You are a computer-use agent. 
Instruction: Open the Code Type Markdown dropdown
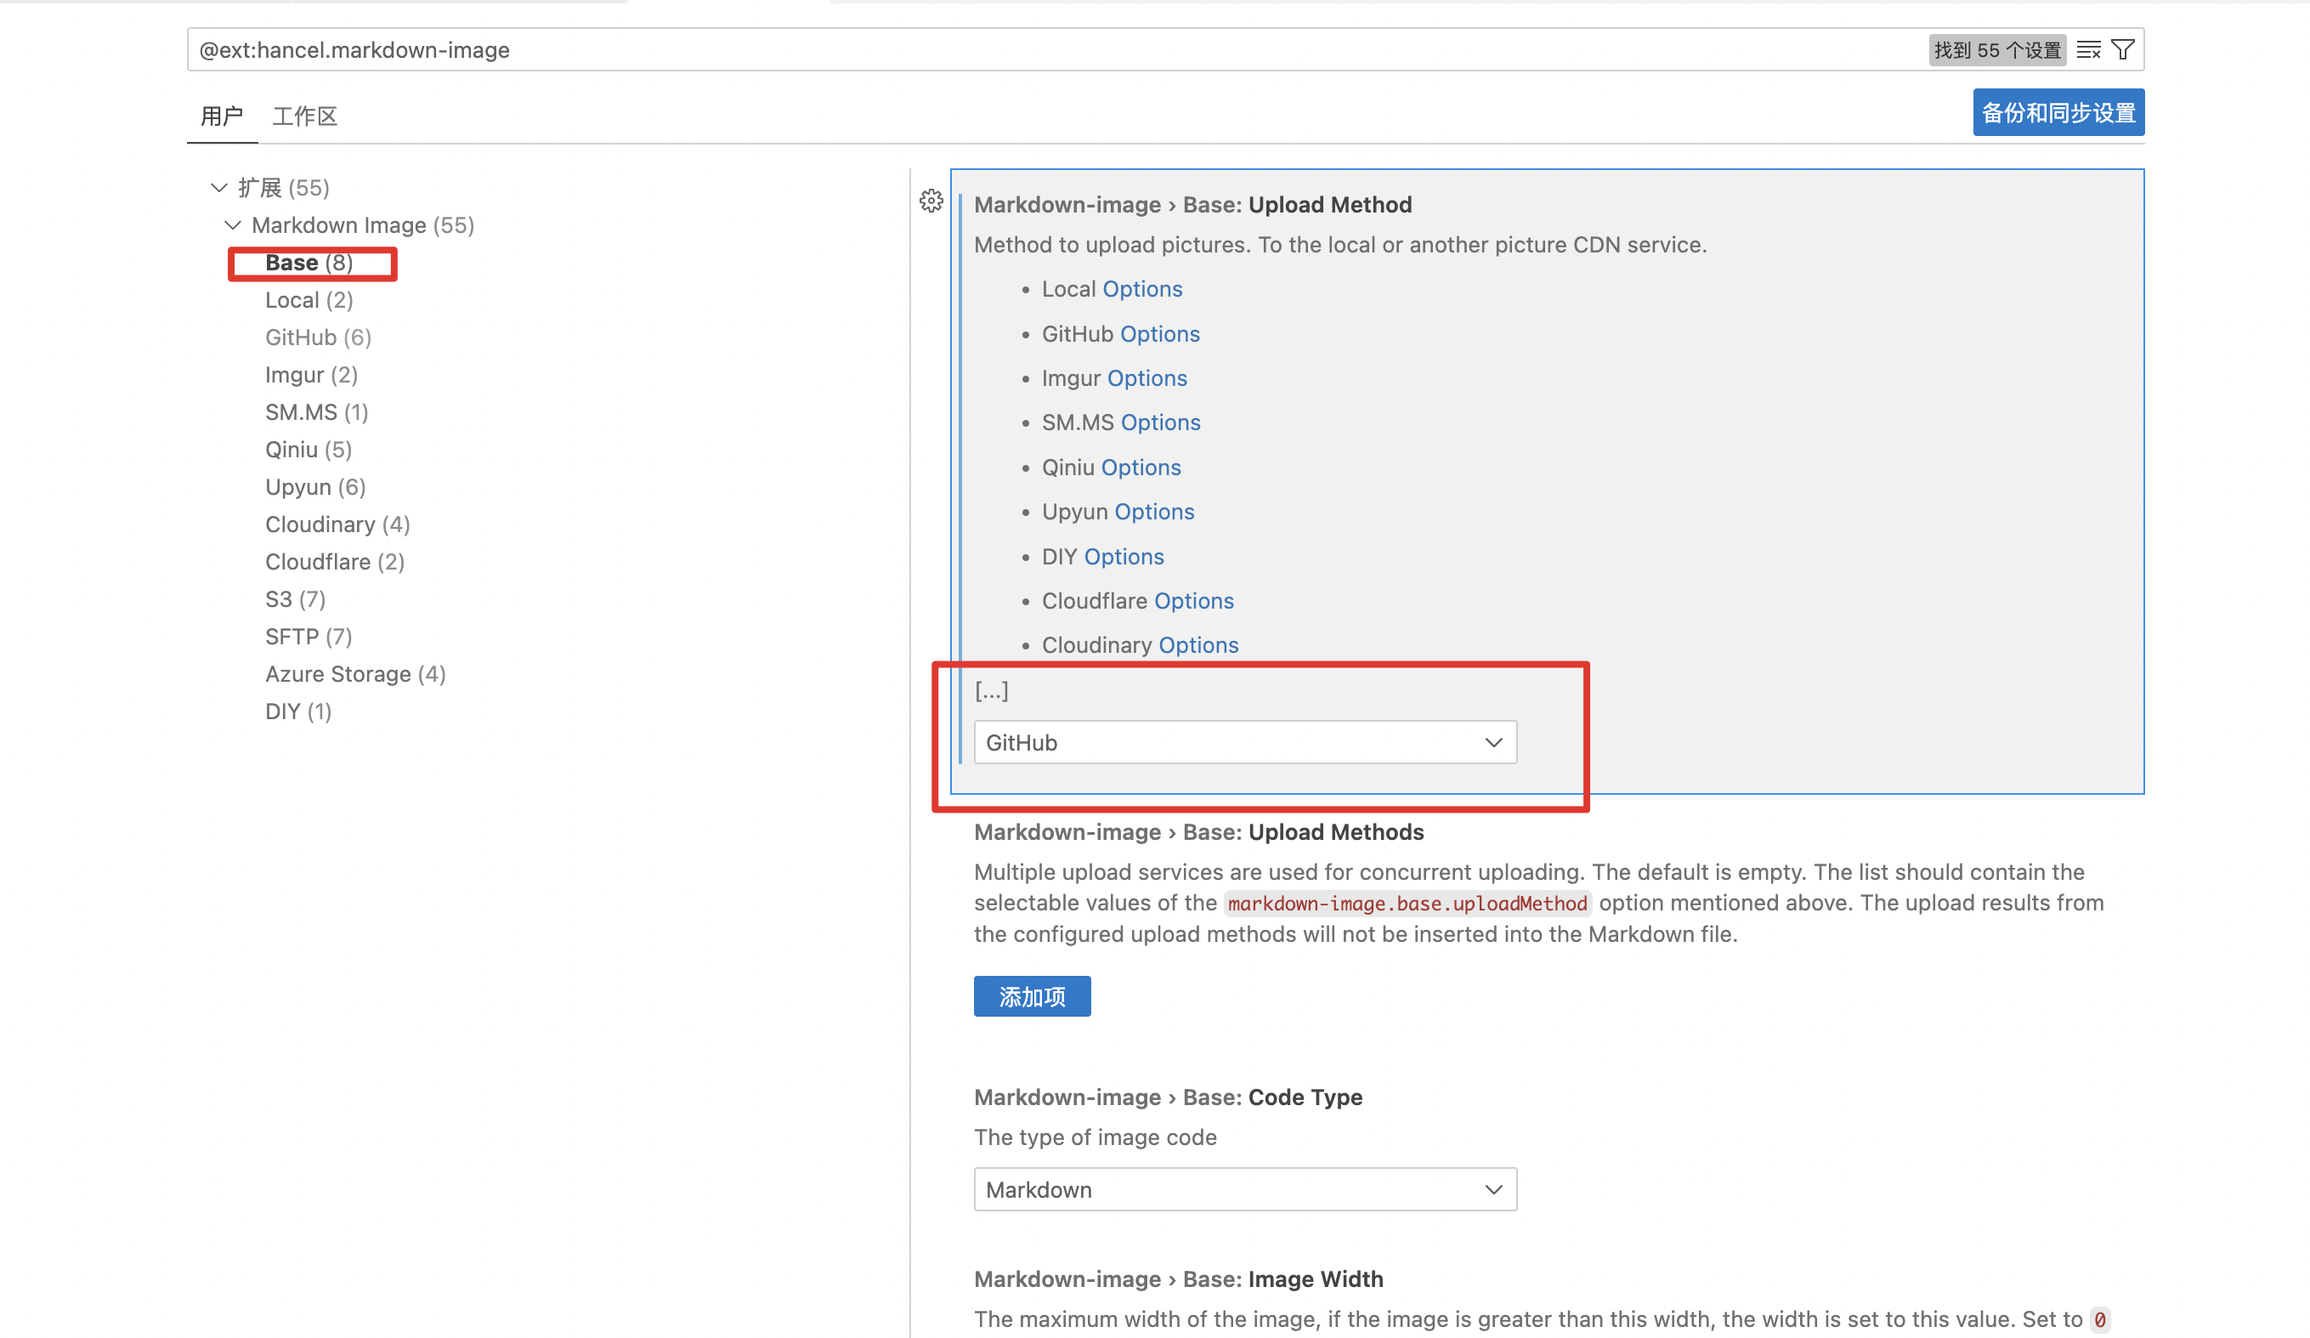1245,1189
